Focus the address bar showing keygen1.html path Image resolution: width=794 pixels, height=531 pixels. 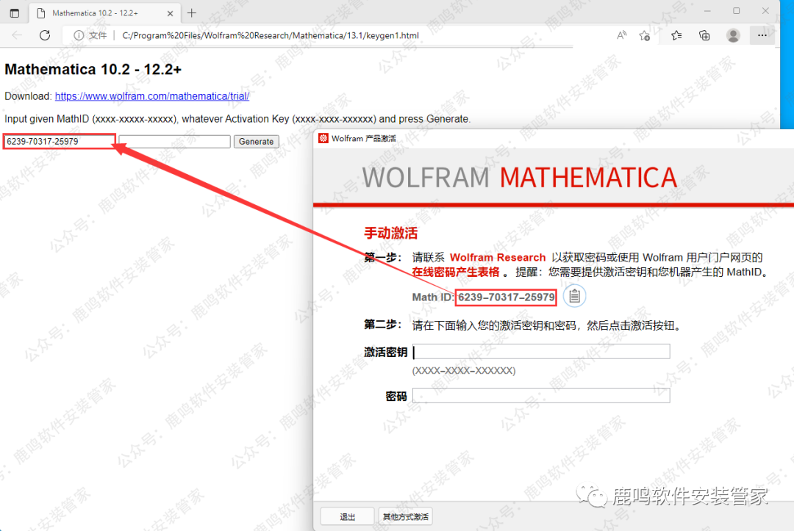point(271,35)
